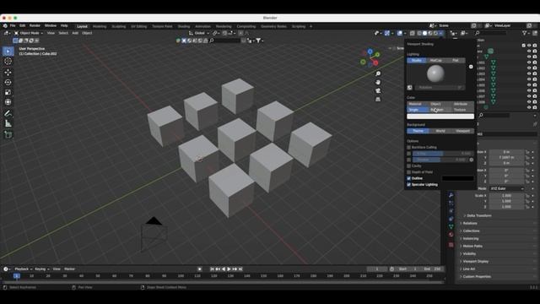Screen dimensions: 540x304
Task: Open the black outline color swatch
Action: [x=458, y=178]
